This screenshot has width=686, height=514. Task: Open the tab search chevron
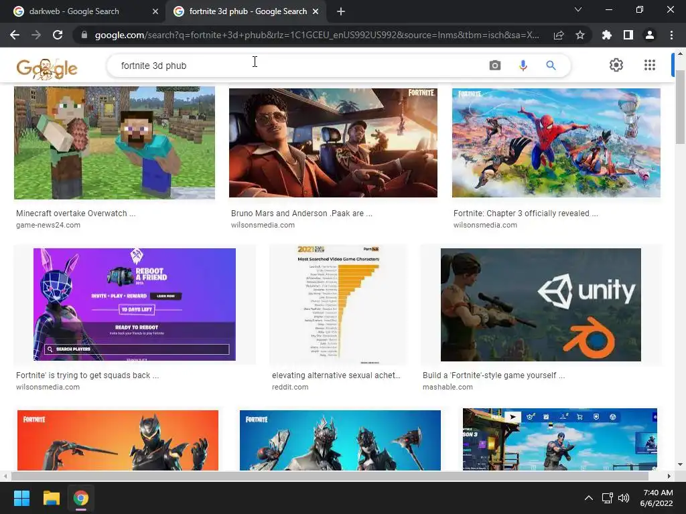pyautogui.click(x=578, y=9)
